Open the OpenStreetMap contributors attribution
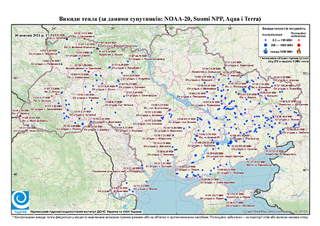 pyautogui.click(x=275, y=211)
